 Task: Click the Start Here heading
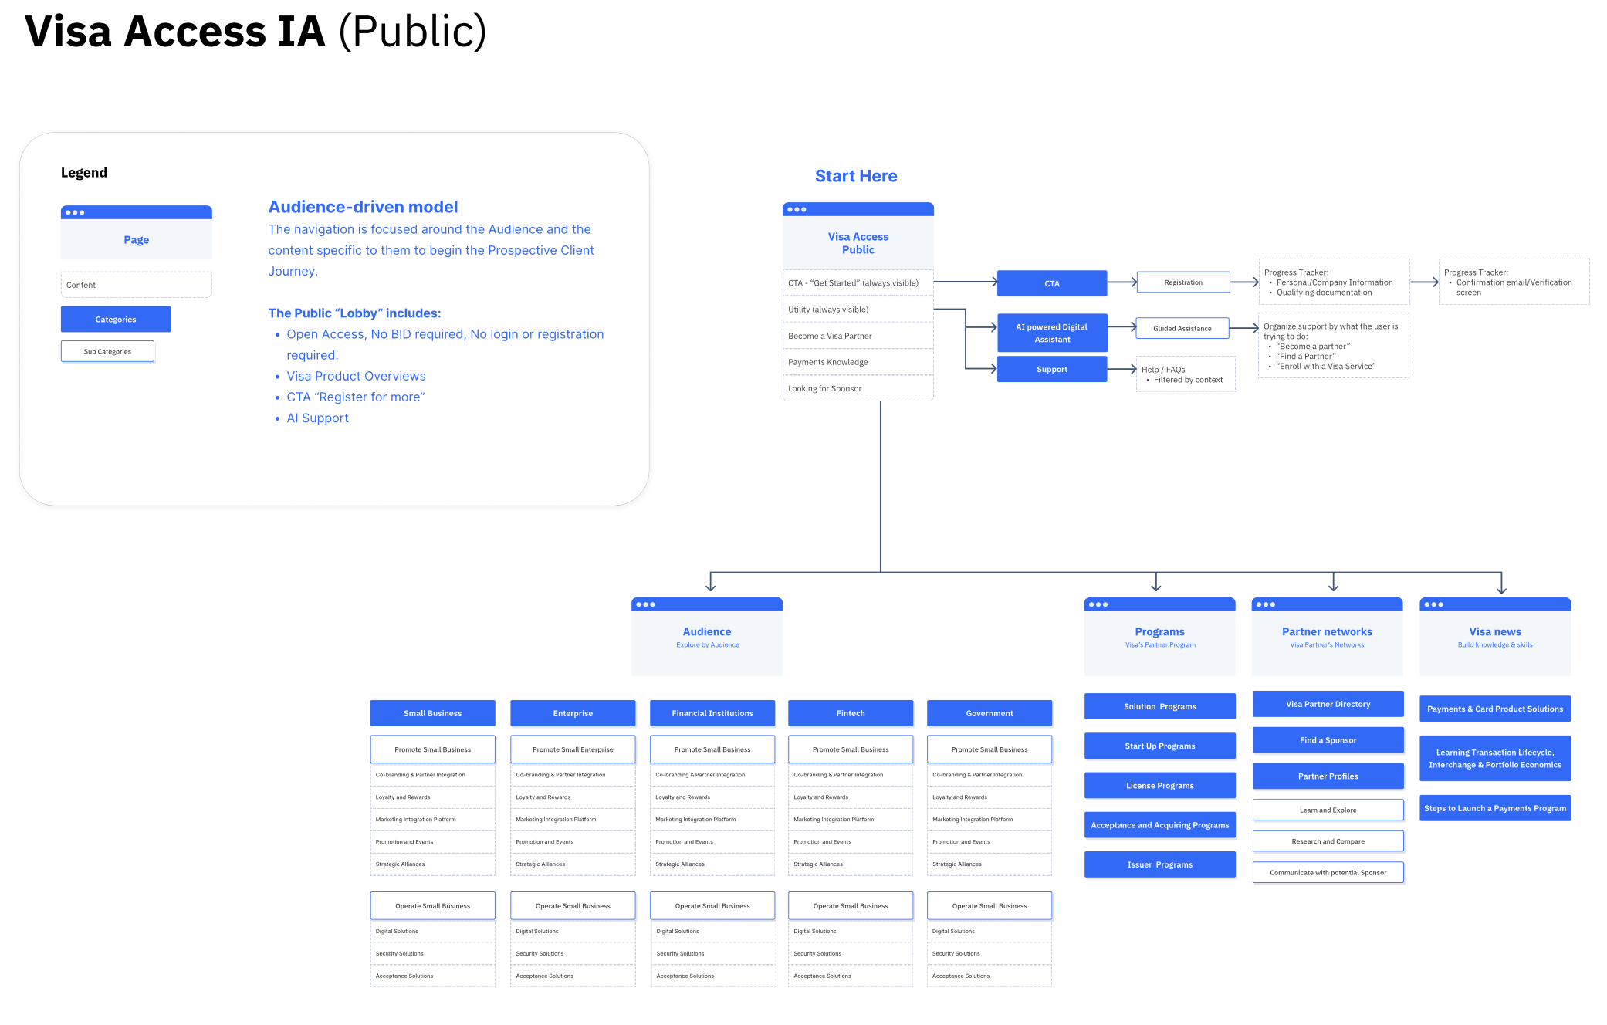pyautogui.click(x=856, y=176)
